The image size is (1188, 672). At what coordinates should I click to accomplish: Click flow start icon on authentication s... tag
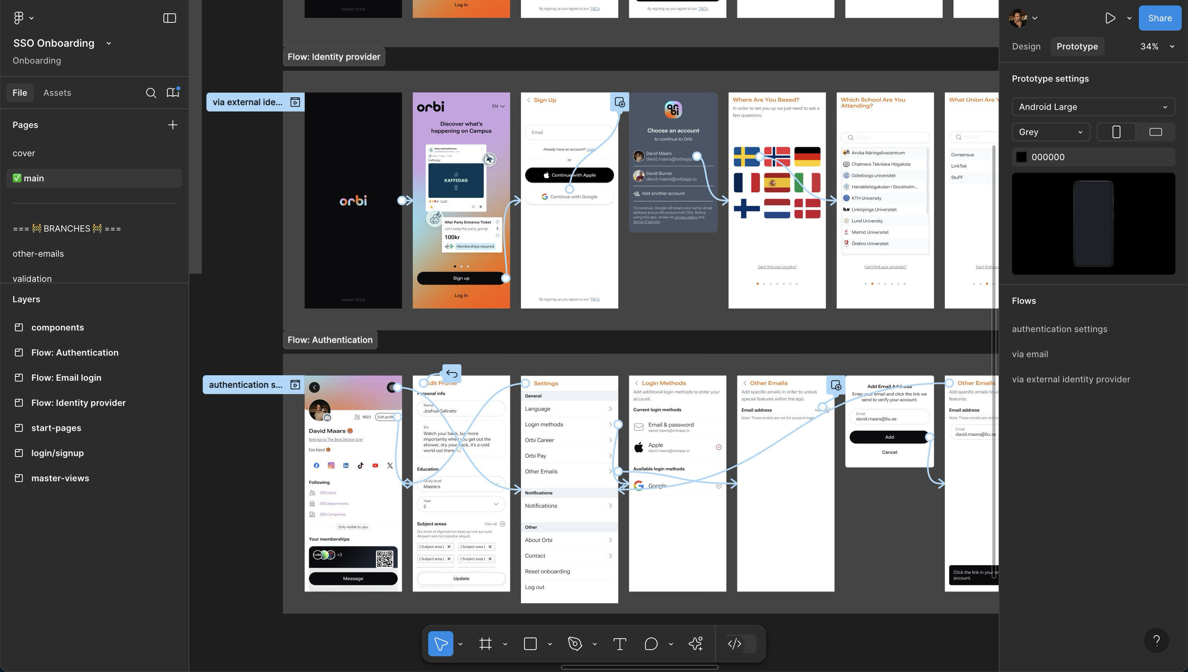tap(295, 384)
